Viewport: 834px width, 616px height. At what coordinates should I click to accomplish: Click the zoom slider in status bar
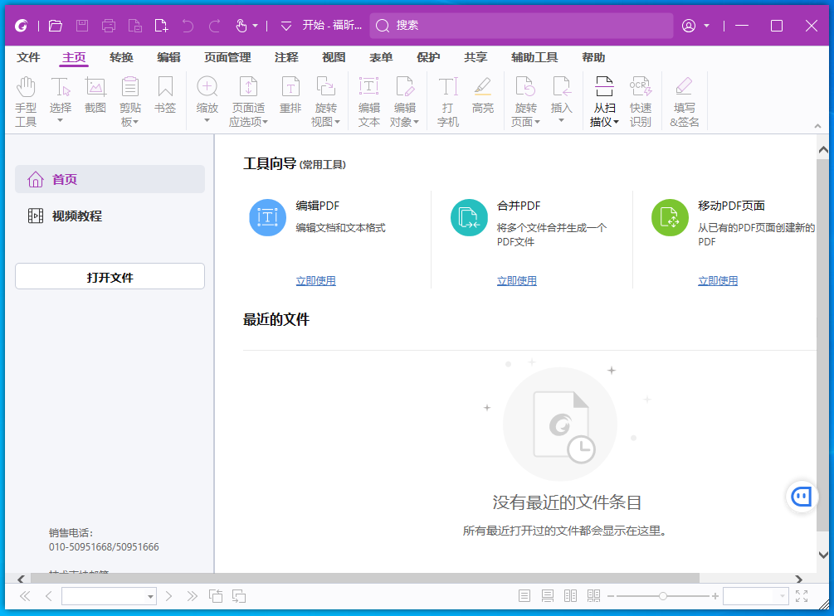tap(662, 596)
